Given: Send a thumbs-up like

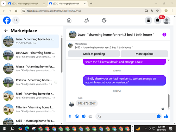Looking at the screenshot, I should coord(166,117).
